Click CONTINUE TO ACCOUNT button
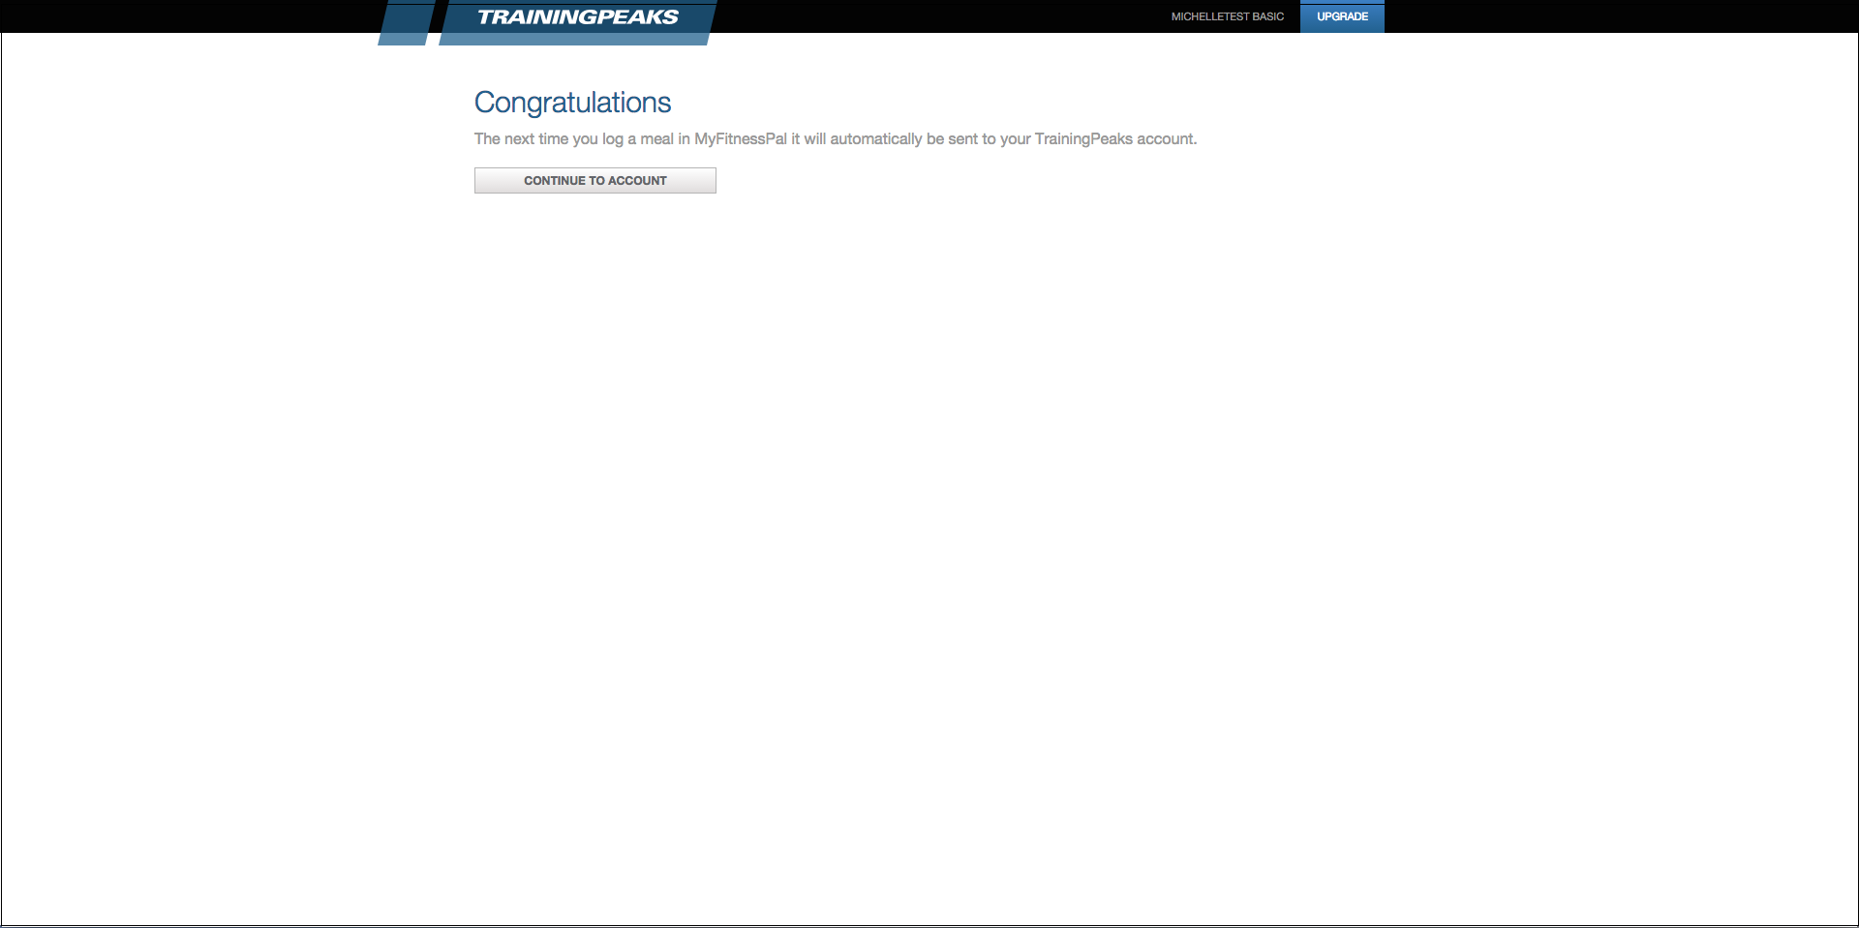 pyautogui.click(x=595, y=181)
